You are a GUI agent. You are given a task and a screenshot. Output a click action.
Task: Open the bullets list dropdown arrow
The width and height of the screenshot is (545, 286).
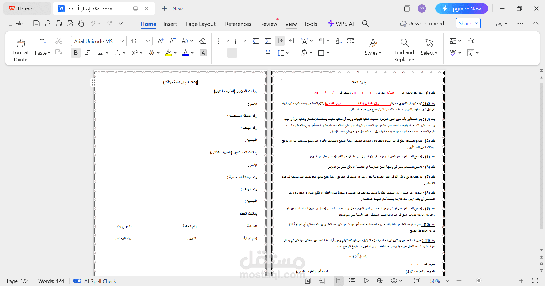(x=228, y=41)
